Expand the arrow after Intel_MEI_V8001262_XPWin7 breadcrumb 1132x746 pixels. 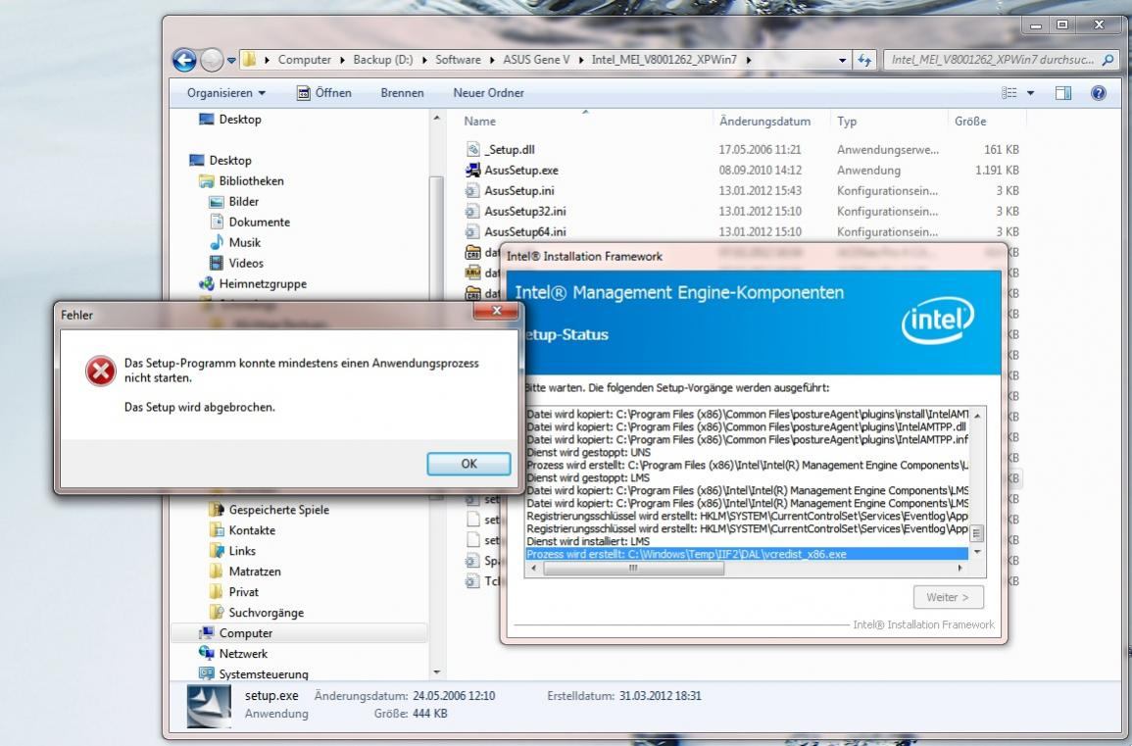tap(749, 60)
